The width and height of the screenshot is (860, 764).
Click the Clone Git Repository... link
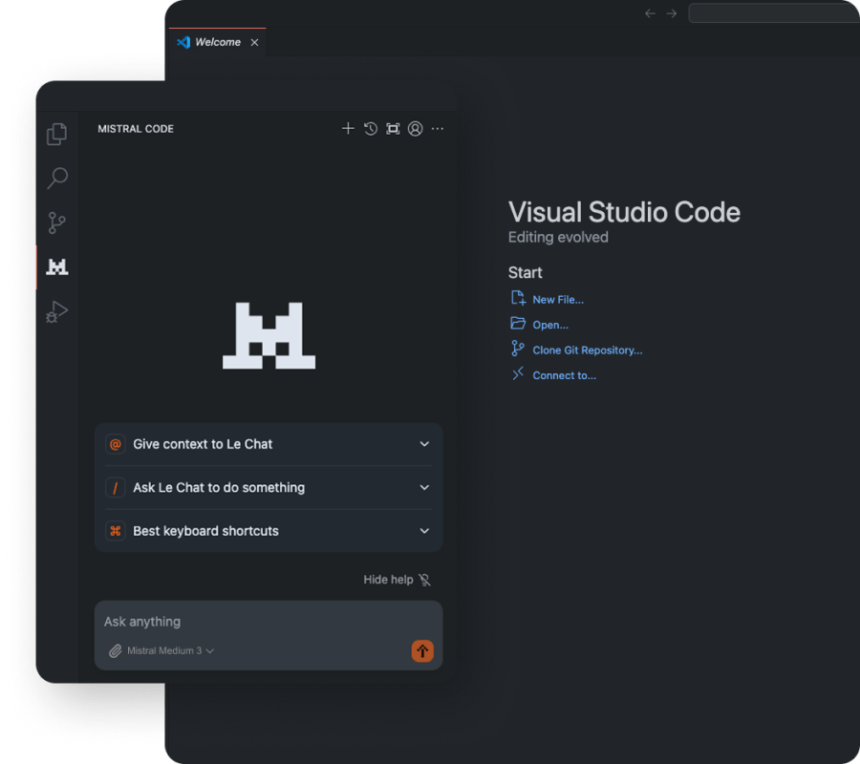coord(587,350)
